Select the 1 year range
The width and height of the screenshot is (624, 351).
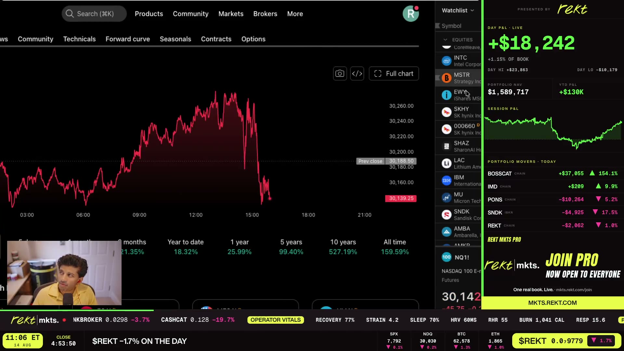(240, 247)
